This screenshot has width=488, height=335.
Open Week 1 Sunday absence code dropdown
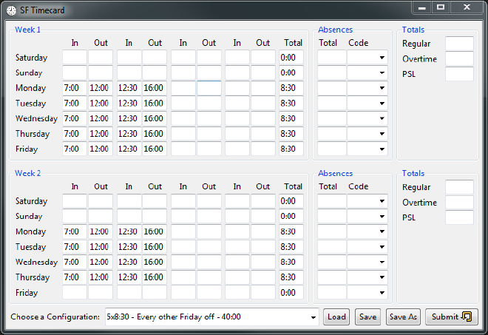pyautogui.click(x=367, y=72)
